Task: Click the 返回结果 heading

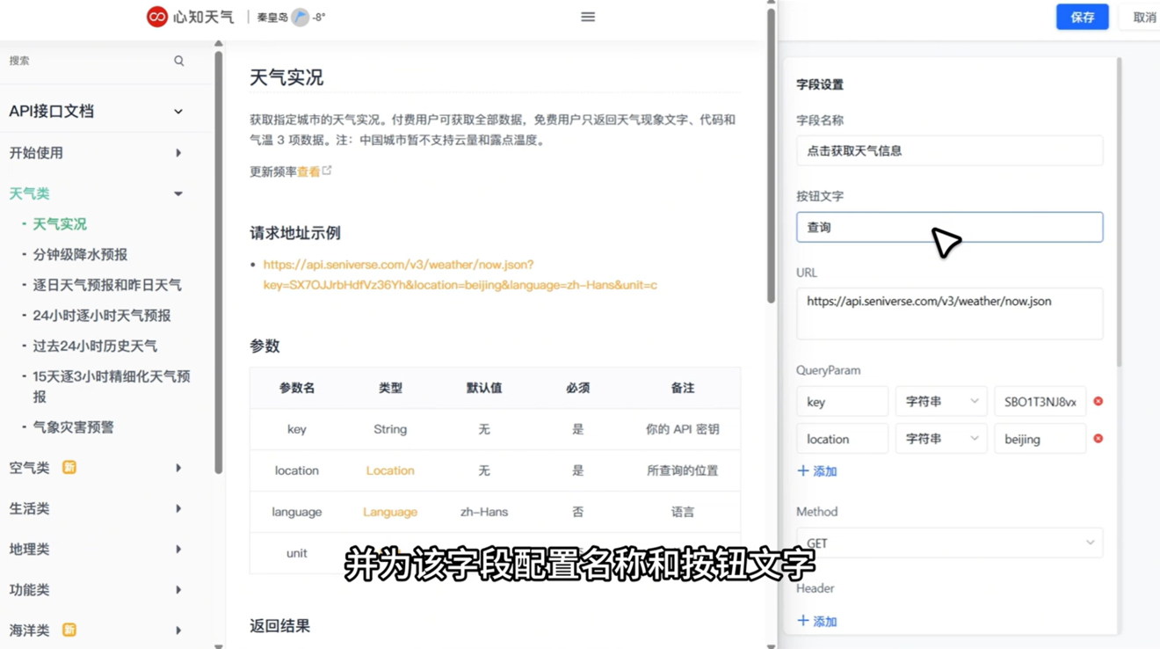Action: click(279, 626)
